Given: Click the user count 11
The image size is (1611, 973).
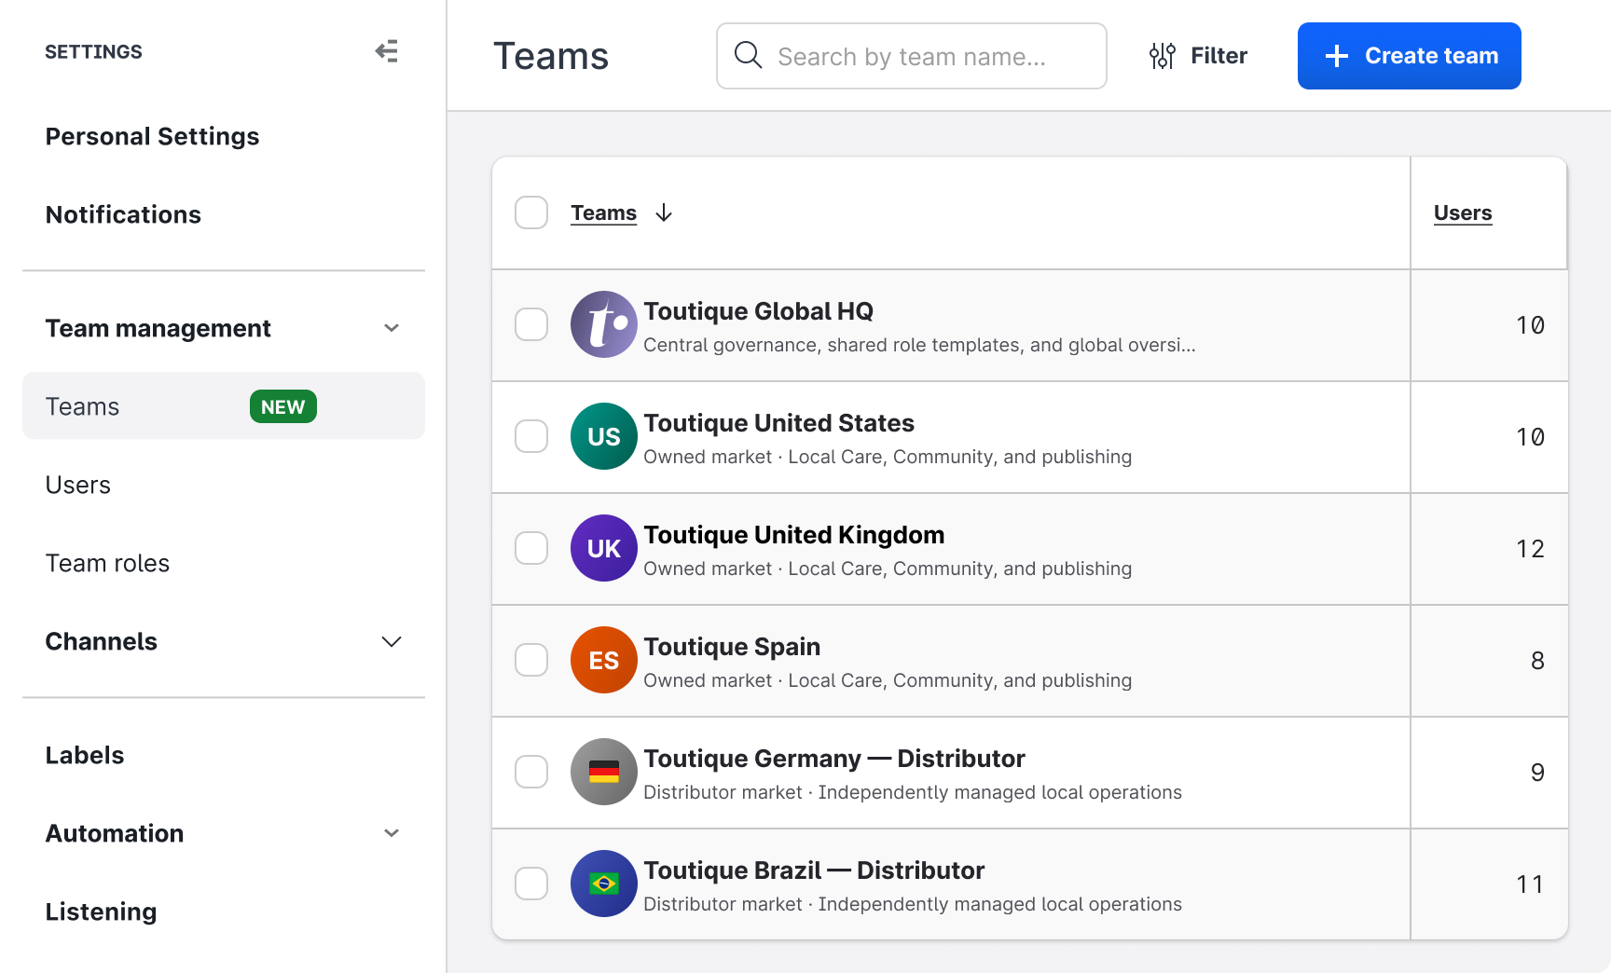Looking at the screenshot, I should pyautogui.click(x=1531, y=884).
